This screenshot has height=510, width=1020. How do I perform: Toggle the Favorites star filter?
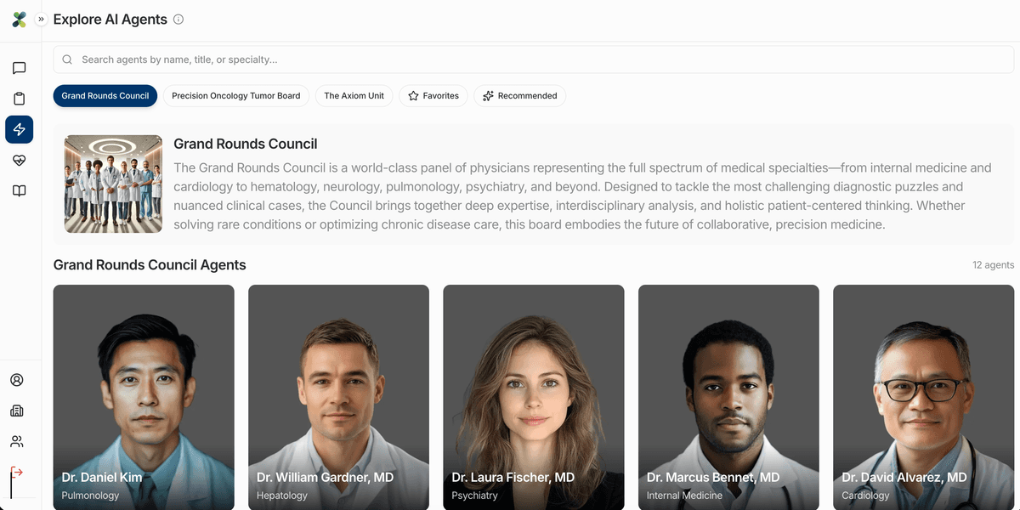coord(433,95)
